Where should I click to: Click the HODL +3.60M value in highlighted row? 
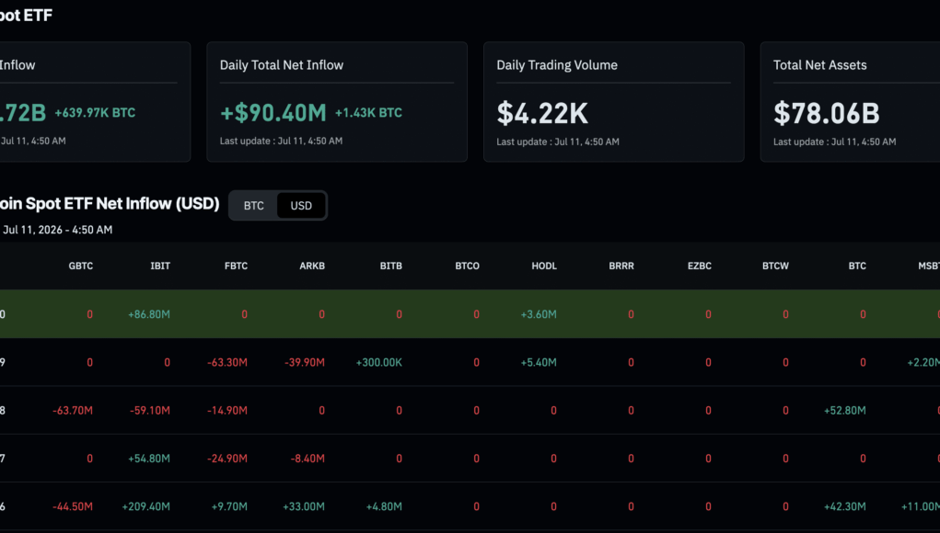(x=539, y=314)
